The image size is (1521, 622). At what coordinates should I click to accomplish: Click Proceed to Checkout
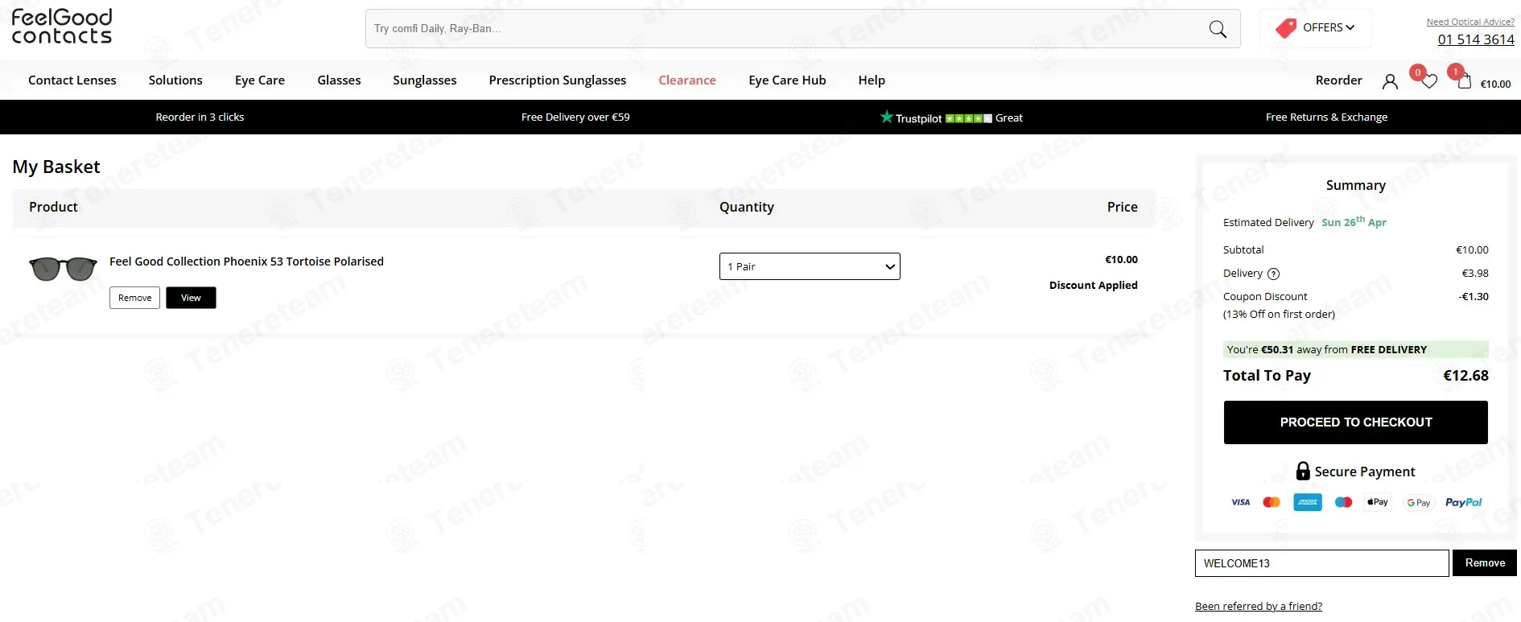click(x=1356, y=422)
